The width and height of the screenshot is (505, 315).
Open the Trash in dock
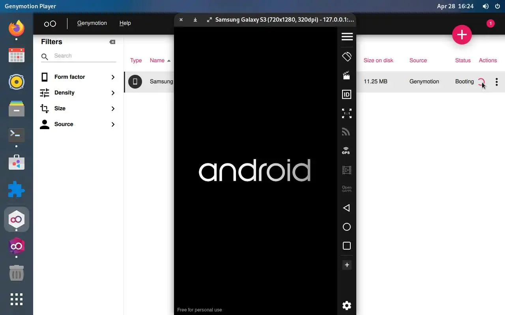click(x=17, y=272)
